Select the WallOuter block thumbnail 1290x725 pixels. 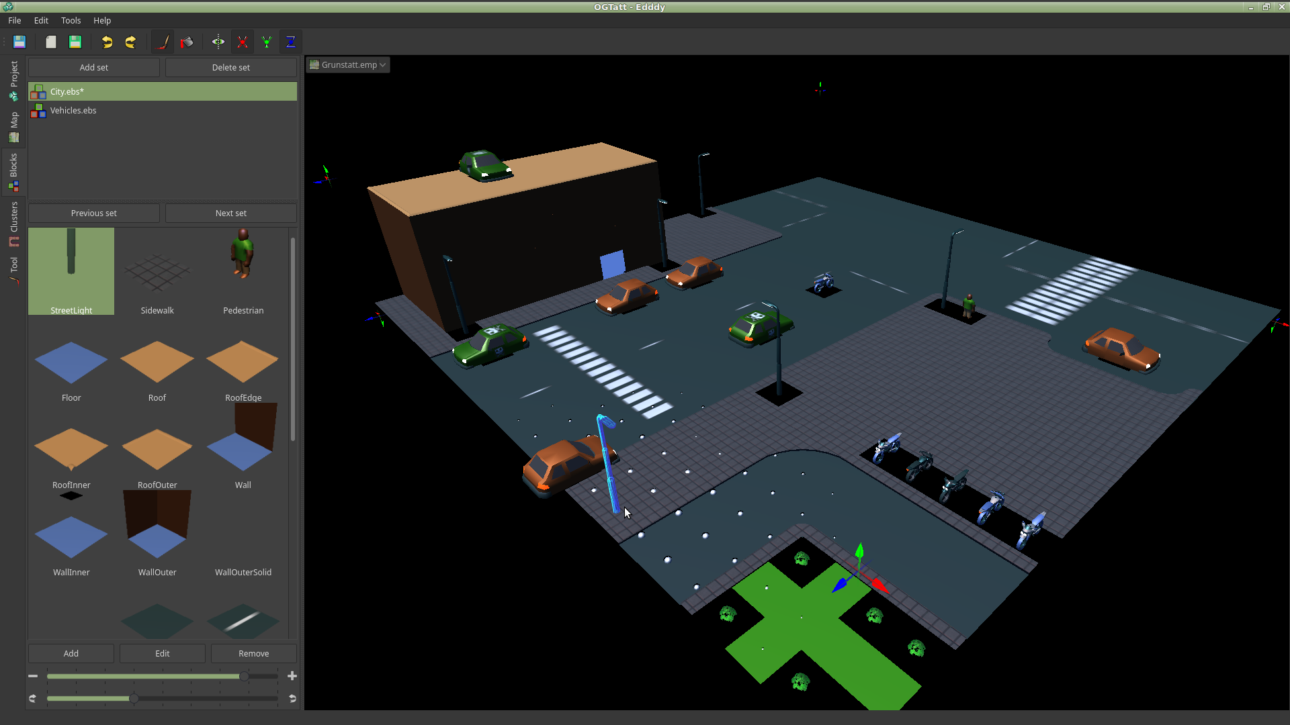click(157, 534)
